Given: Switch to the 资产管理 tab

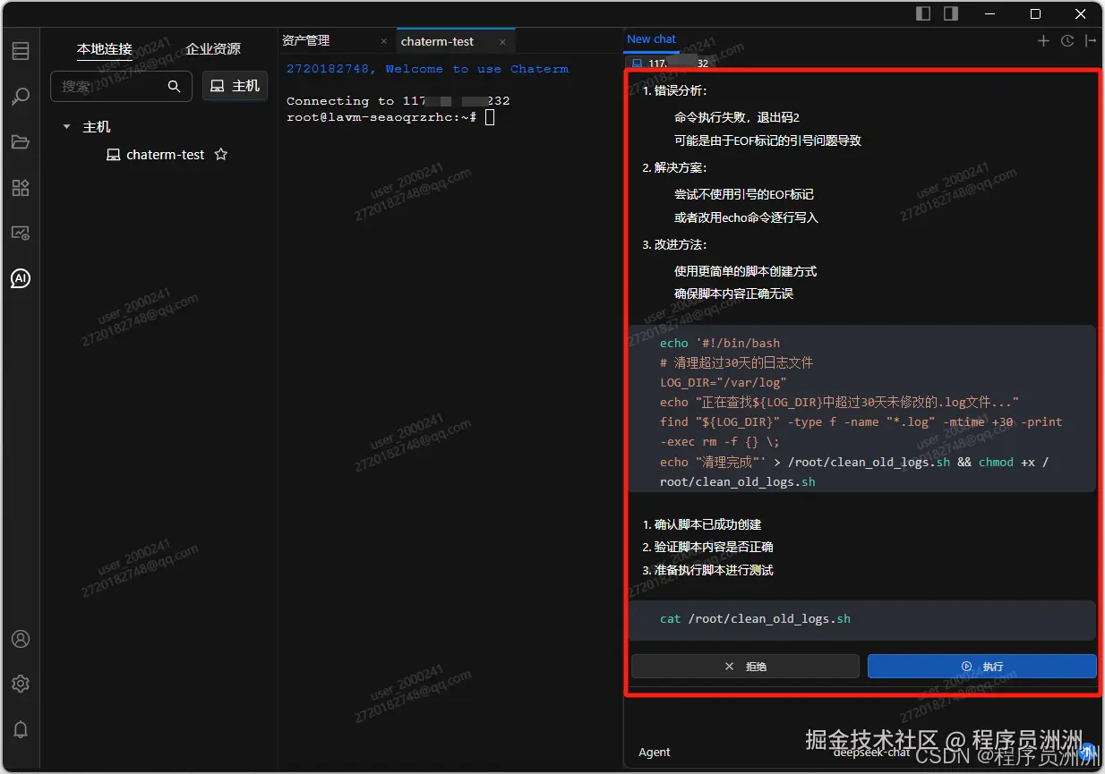Looking at the screenshot, I should 306,40.
